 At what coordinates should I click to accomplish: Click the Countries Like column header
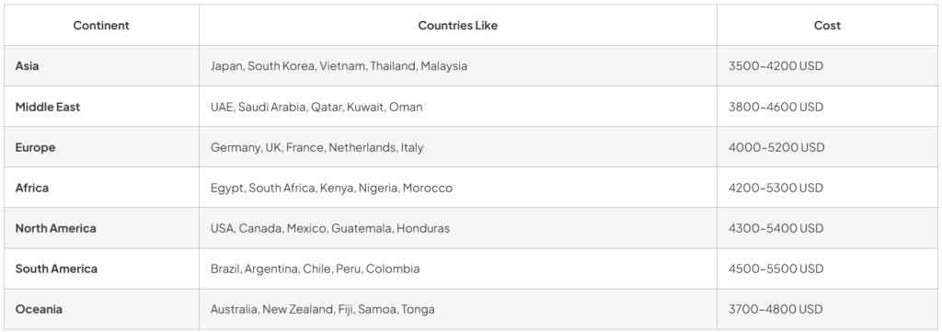[x=458, y=25]
